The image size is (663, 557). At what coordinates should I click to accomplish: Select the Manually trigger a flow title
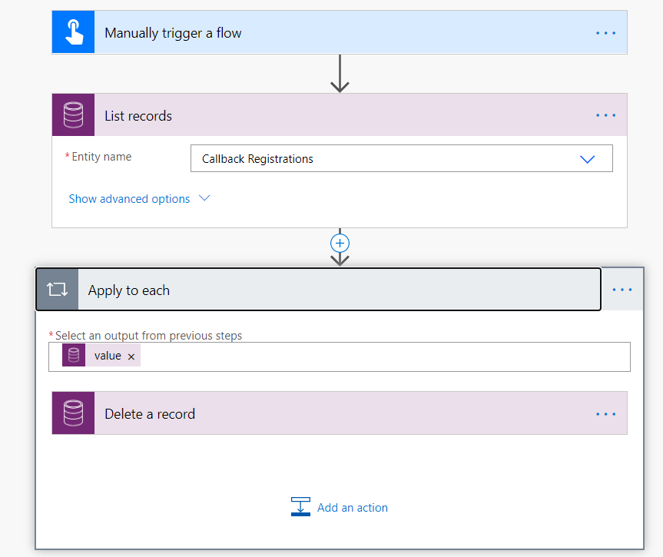173,33
